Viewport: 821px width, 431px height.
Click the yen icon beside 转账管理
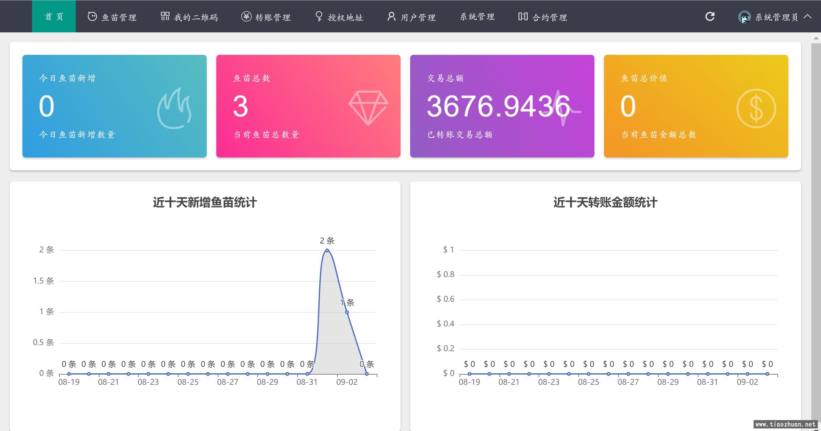pyautogui.click(x=246, y=17)
